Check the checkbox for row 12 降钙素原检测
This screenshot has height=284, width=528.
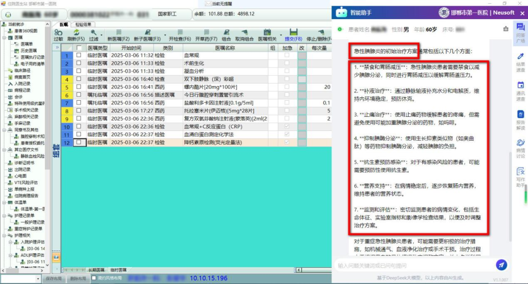(79, 142)
